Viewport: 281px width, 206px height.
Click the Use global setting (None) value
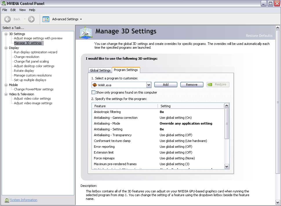[x=177, y=158]
